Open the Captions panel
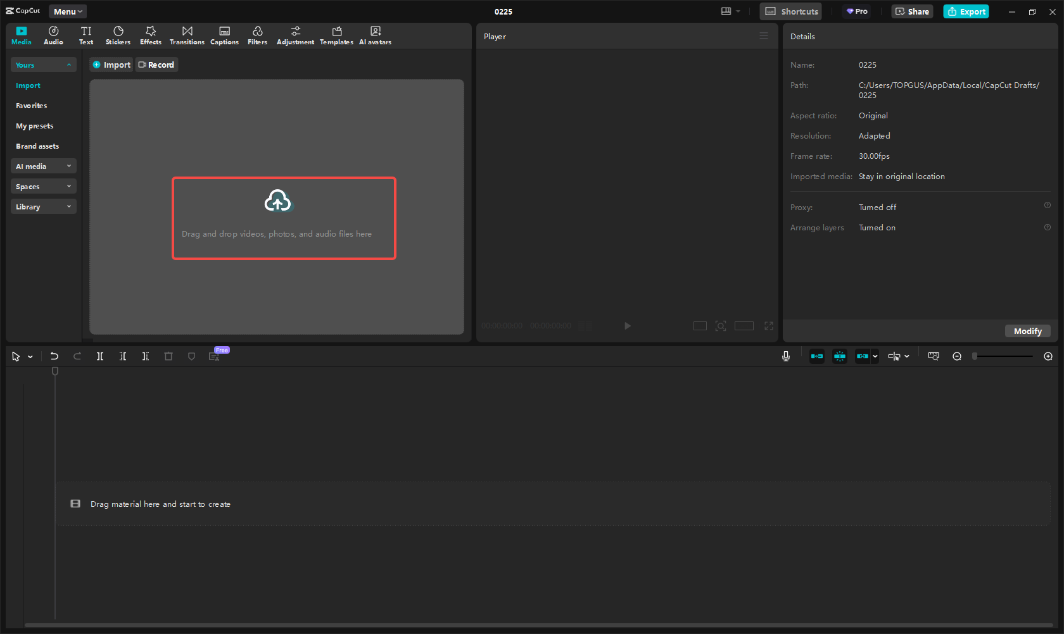This screenshot has width=1064, height=634. tap(224, 35)
